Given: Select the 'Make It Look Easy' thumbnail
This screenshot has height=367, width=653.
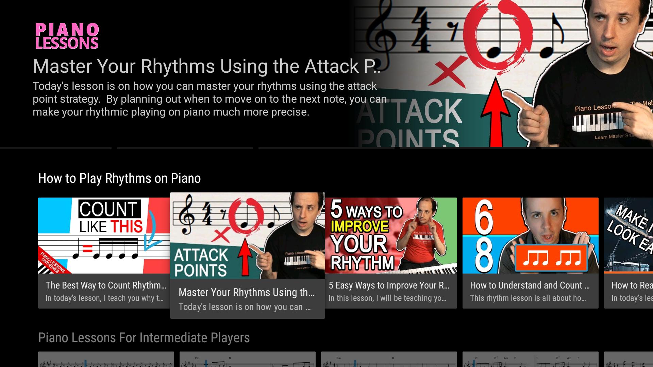Looking at the screenshot, I should click(629, 235).
